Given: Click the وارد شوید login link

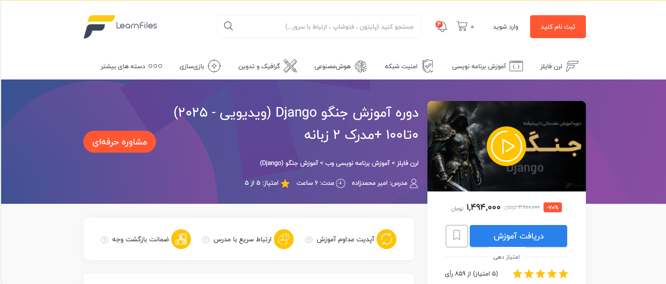Looking at the screenshot, I should pyautogui.click(x=505, y=27).
